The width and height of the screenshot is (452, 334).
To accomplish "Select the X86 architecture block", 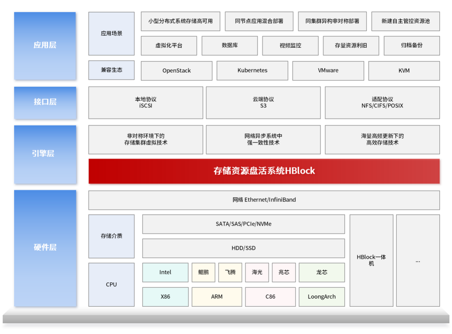I will click(x=165, y=297).
